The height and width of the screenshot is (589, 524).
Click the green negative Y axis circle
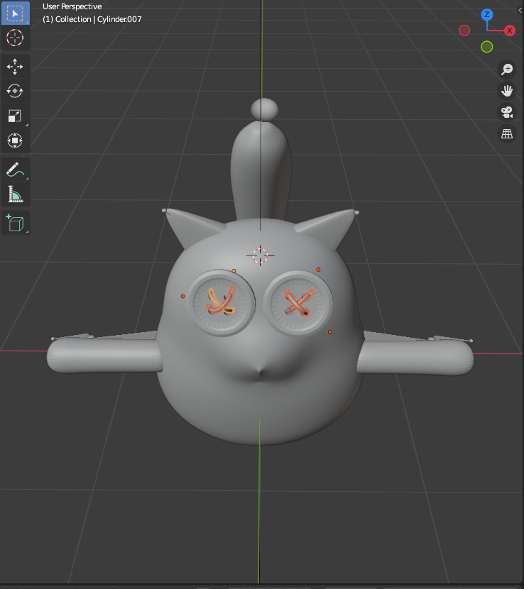click(x=487, y=47)
